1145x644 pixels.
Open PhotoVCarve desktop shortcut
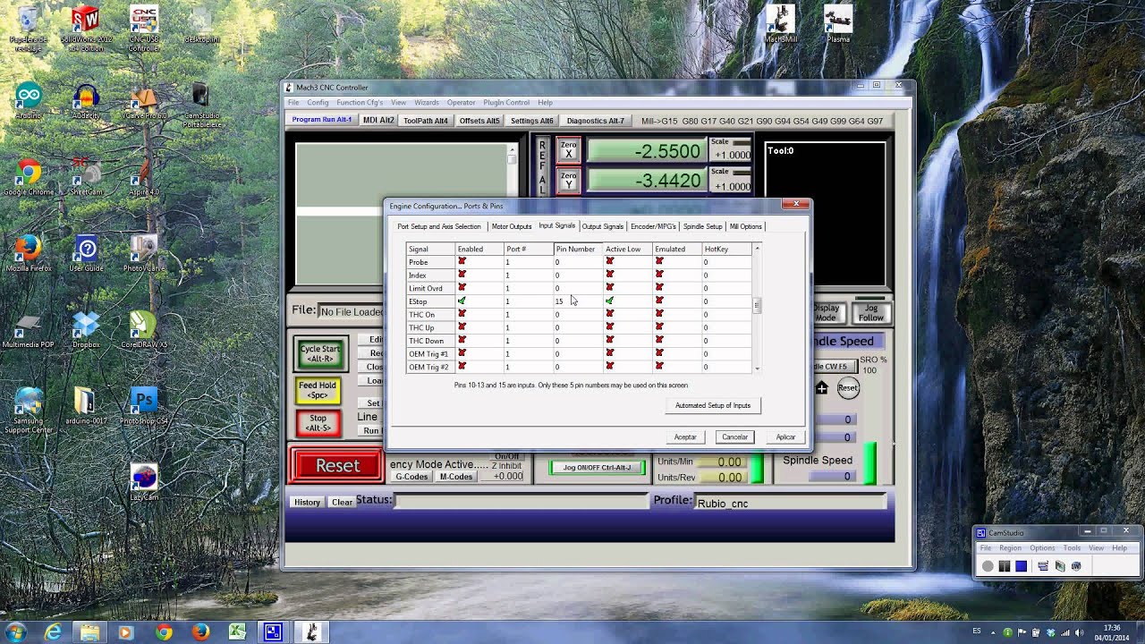tap(144, 254)
